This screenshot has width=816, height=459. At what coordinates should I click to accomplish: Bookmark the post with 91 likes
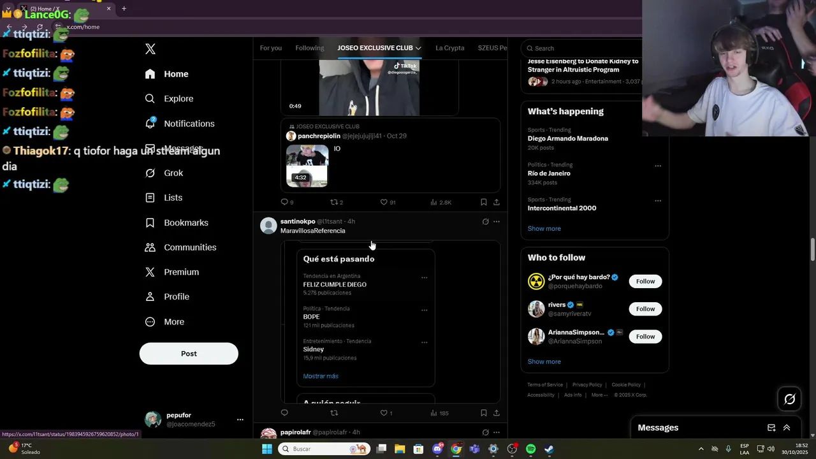(x=484, y=202)
